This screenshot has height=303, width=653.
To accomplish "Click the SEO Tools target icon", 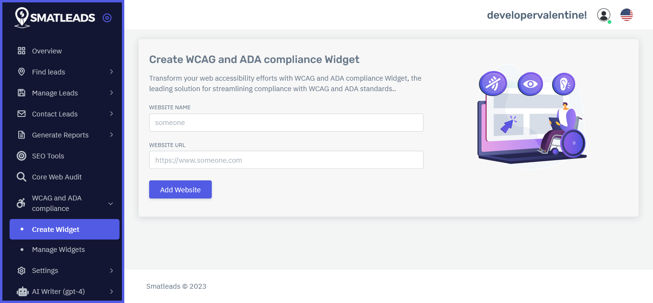I will (x=22, y=156).
